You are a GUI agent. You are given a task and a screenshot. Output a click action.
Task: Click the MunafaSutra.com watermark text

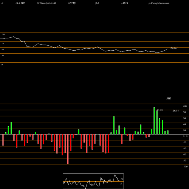(160, 3)
